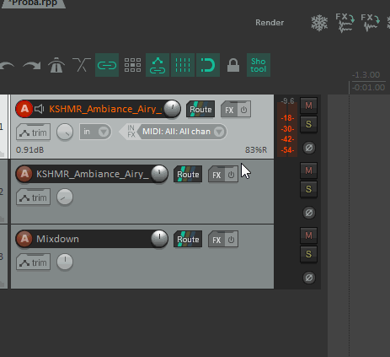Open FX chain for Mixdown track
Image resolution: width=390 pixels, height=357 pixels.
point(216,240)
